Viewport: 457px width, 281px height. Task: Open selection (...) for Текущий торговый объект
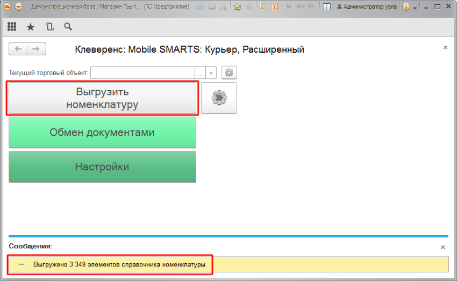click(x=200, y=73)
